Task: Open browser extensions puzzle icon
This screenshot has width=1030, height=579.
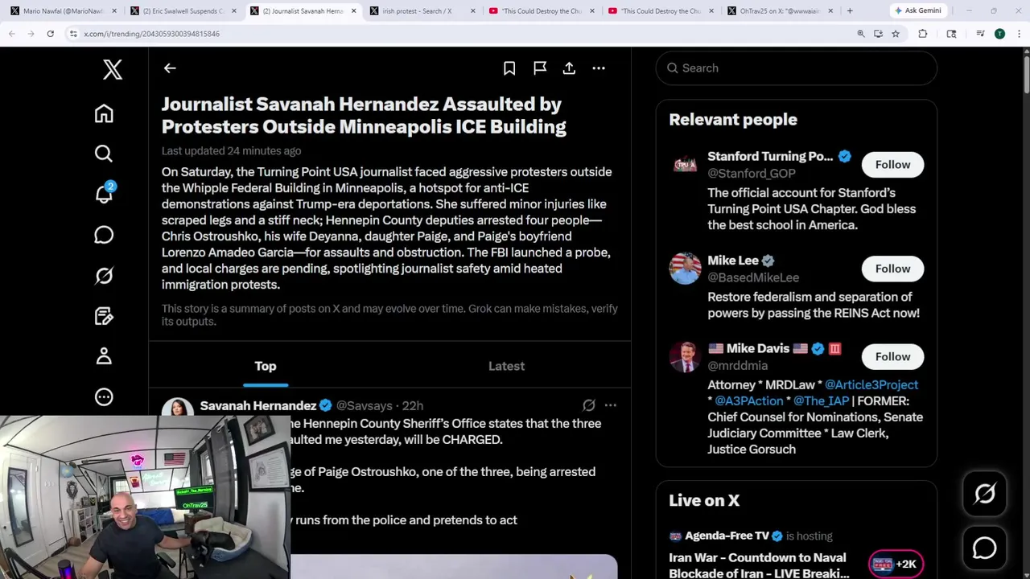Action: pos(923,34)
